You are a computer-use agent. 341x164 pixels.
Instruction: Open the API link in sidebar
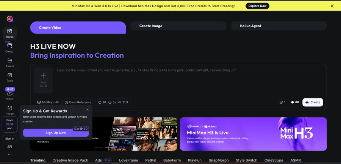(x=9, y=147)
